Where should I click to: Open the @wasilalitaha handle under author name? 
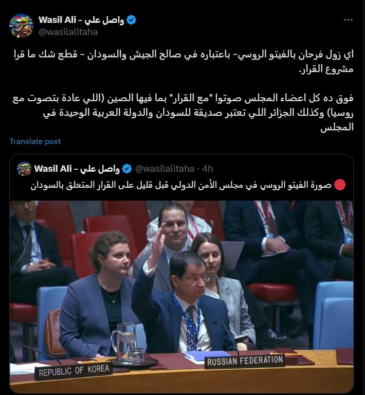tap(68, 32)
